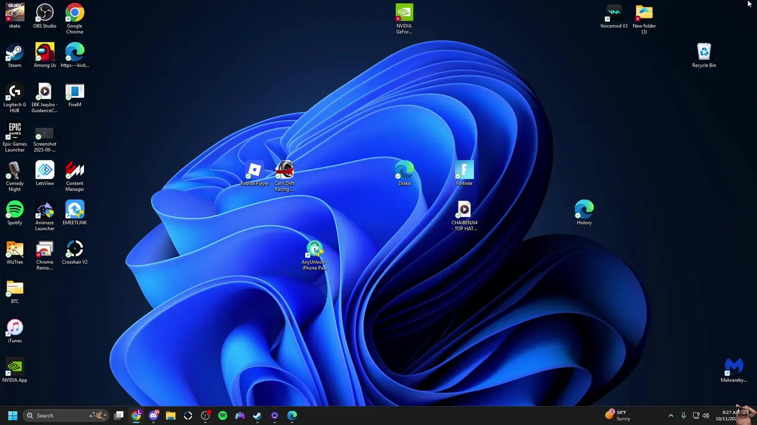Click the purple circle taskbar icon

pyautogui.click(x=274, y=416)
